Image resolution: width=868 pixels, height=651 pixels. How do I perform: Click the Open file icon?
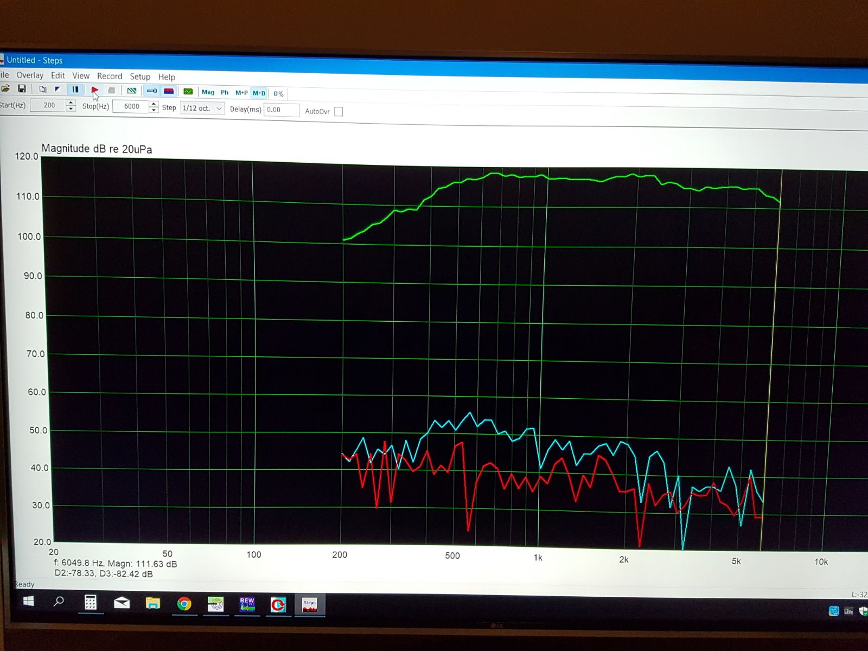click(x=5, y=88)
